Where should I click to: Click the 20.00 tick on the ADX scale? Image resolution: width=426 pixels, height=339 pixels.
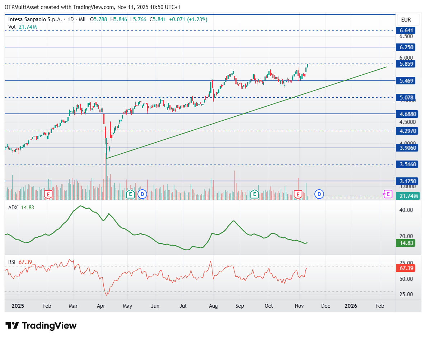(406, 236)
